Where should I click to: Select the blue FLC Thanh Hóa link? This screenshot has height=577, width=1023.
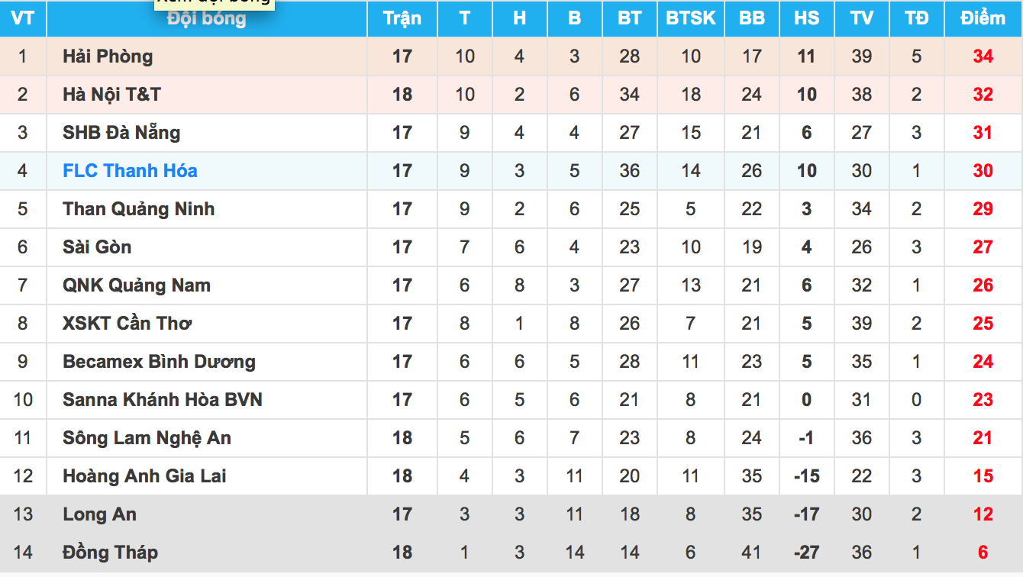click(130, 171)
